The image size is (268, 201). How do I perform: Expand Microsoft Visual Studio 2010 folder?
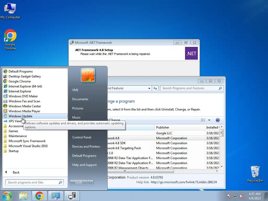(35, 146)
